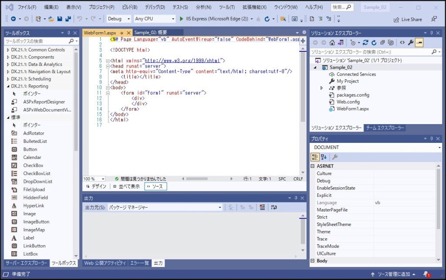
Task: Click Collapse All icon in Solution Explorer
Action: [382, 42]
